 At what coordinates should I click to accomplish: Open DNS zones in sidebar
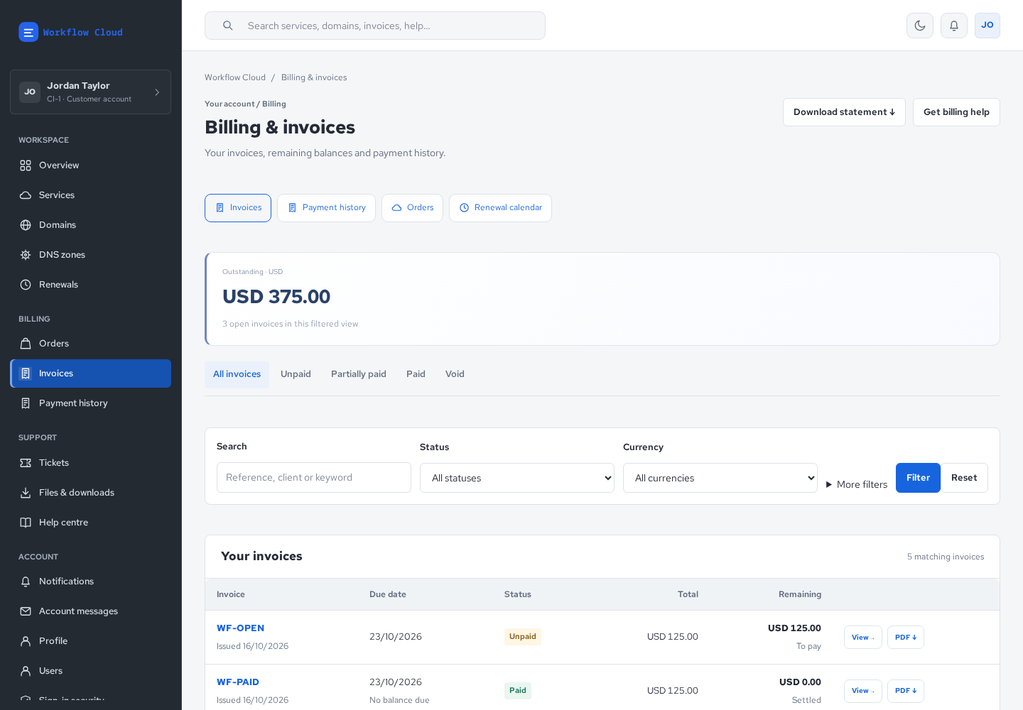[x=90, y=255]
